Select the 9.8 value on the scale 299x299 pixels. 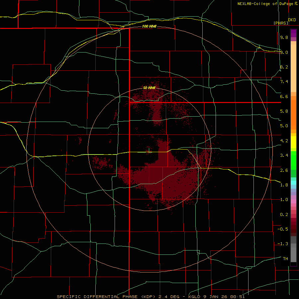pyautogui.click(x=284, y=37)
